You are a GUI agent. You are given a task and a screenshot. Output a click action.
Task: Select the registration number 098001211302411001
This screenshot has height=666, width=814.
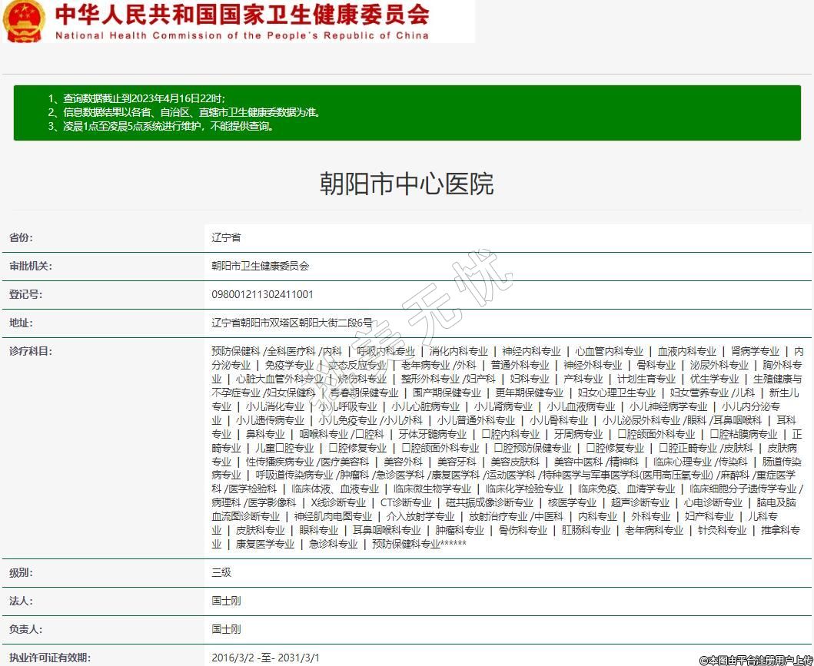(262, 294)
